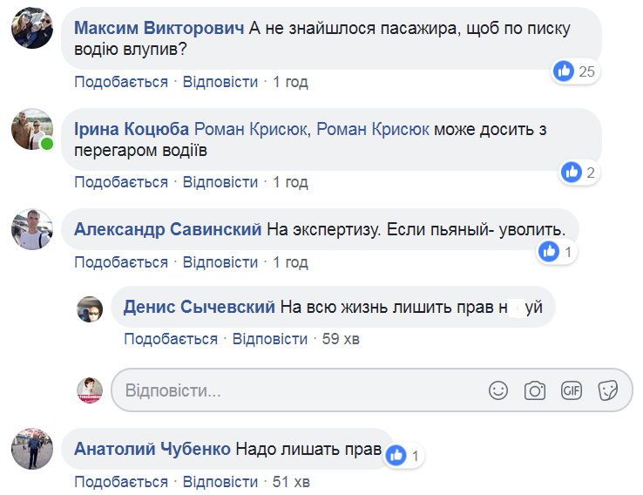Attach a photo using the camera icon

(535, 390)
